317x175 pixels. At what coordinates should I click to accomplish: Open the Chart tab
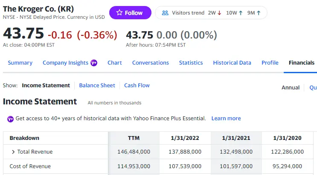(x=114, y=63)
